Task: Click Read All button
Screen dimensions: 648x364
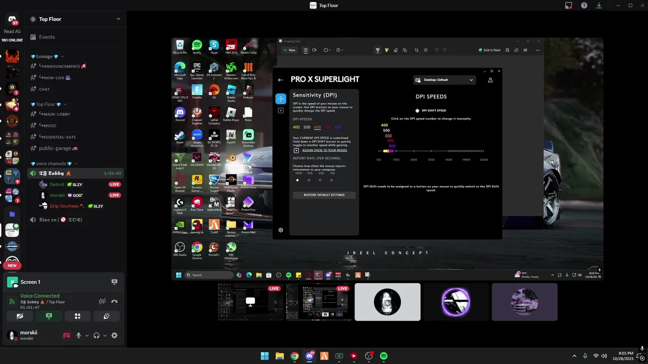Action: coord(12,31)
